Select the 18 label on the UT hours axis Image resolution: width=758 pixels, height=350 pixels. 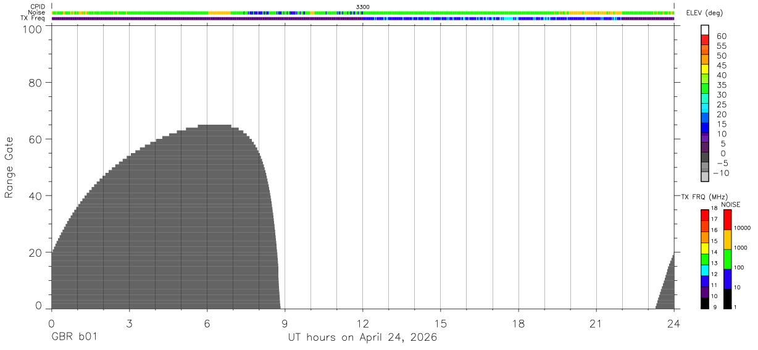pos(518,323)
